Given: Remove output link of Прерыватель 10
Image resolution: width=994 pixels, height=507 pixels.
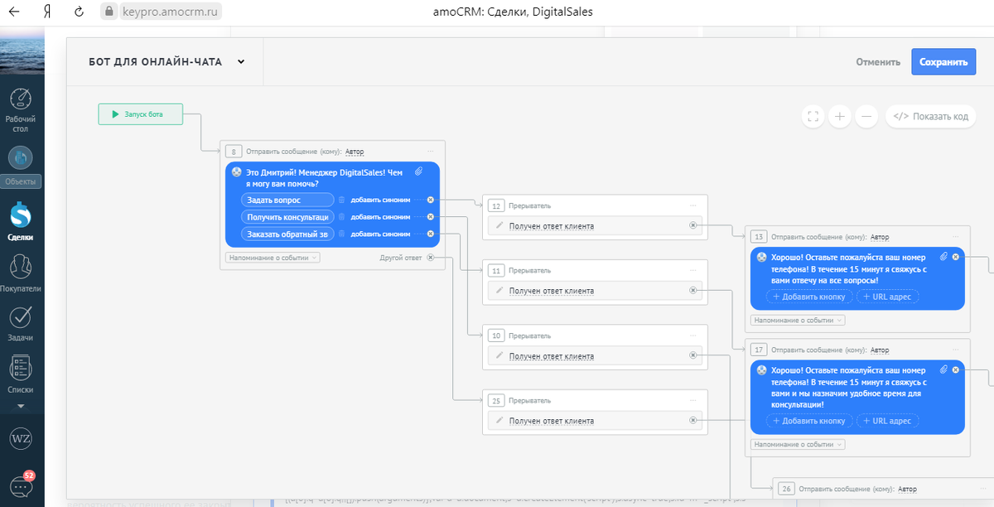Looking at the screenshot, I should (x=693, y=356).
